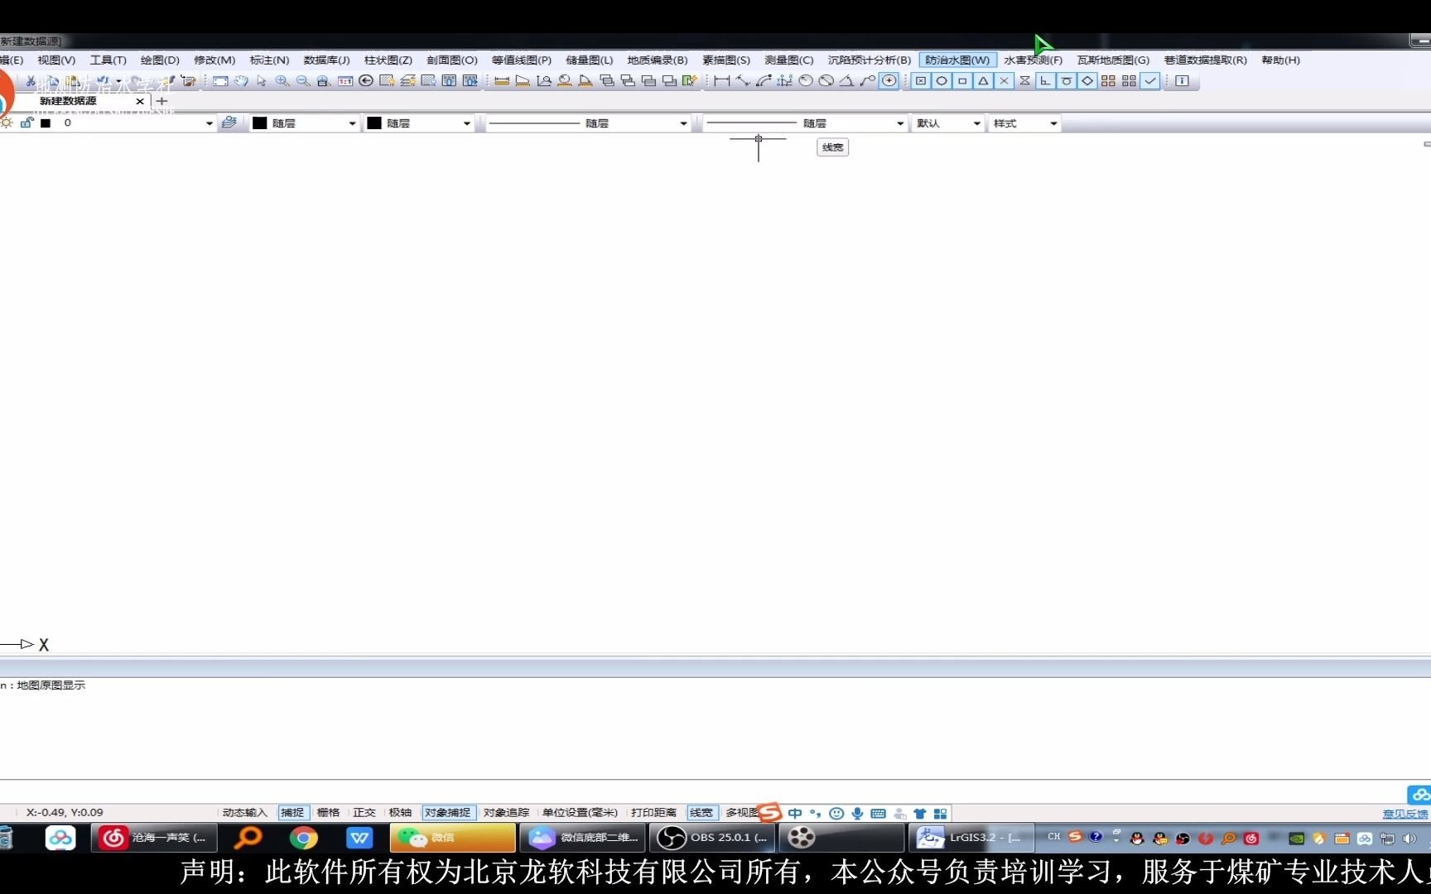Open the layer manager stack icon

click(x=229, y=123)
